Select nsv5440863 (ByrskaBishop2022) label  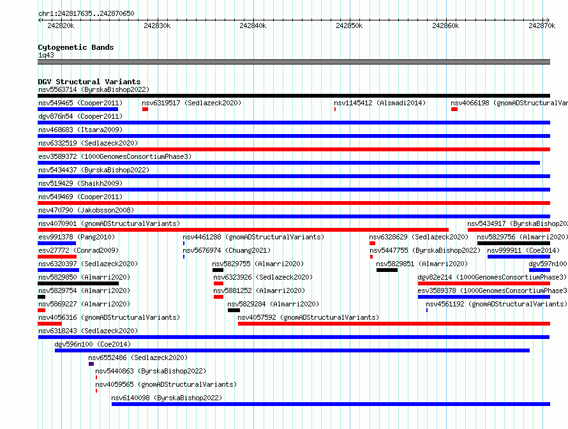tap(151, 371)
